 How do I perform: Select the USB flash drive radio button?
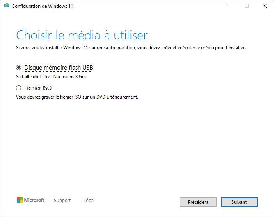19,68
